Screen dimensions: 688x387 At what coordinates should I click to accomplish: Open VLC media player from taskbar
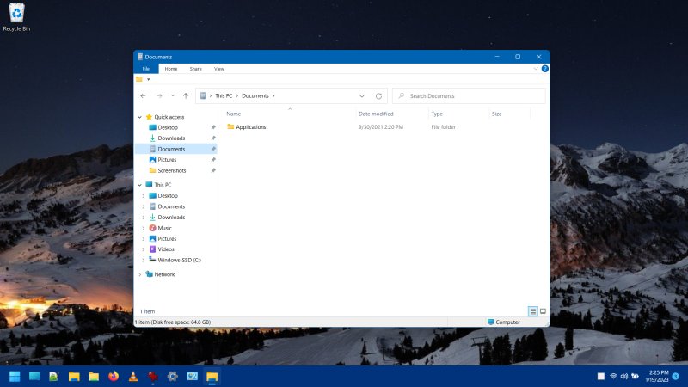[133, 376]
